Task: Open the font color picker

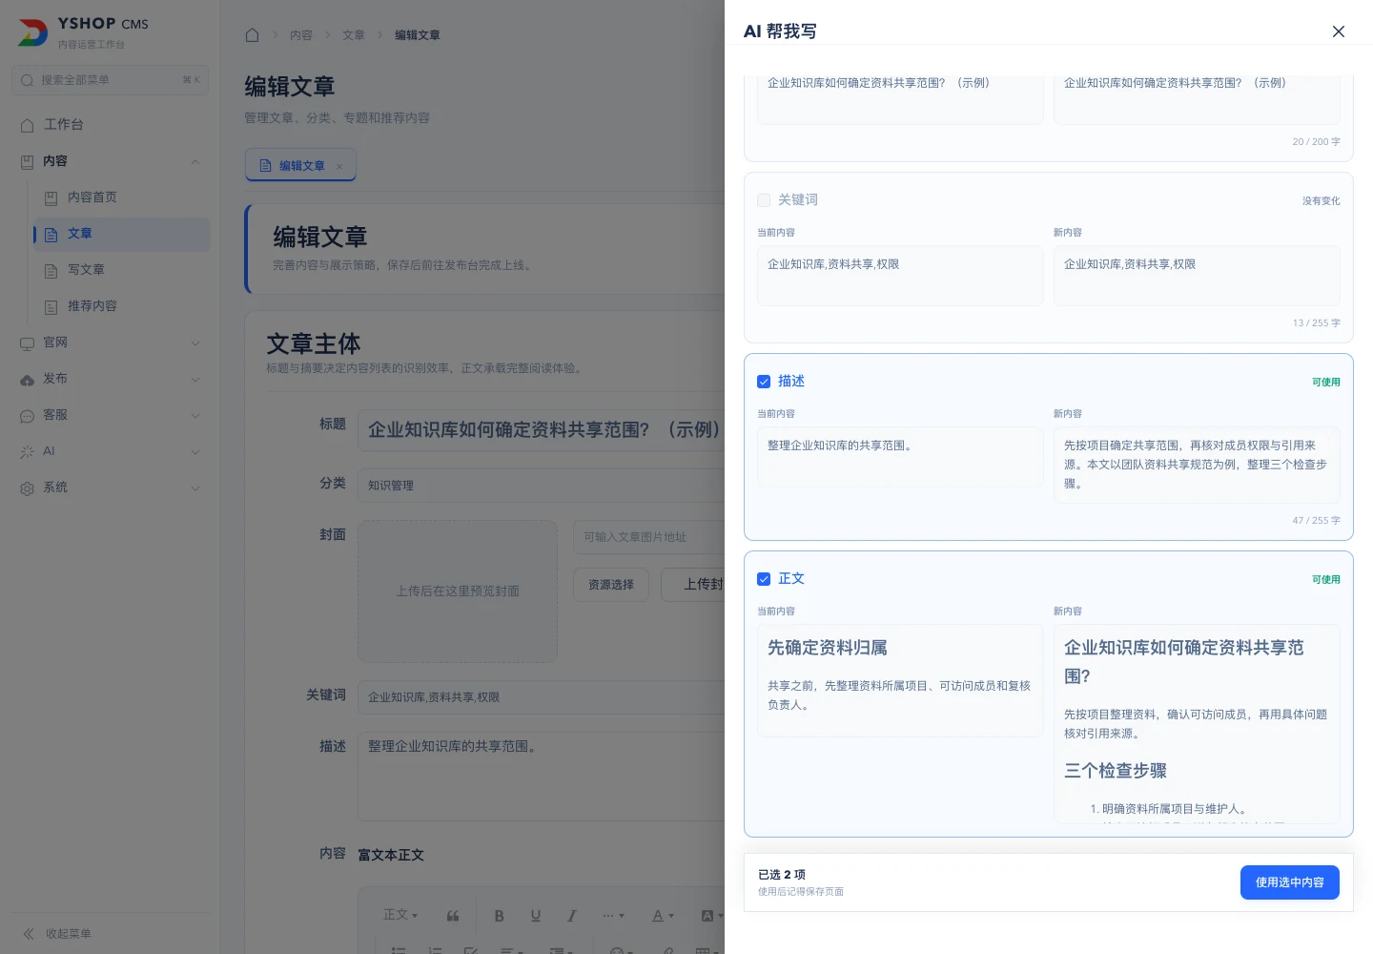Action: click(x=663, y=916)
